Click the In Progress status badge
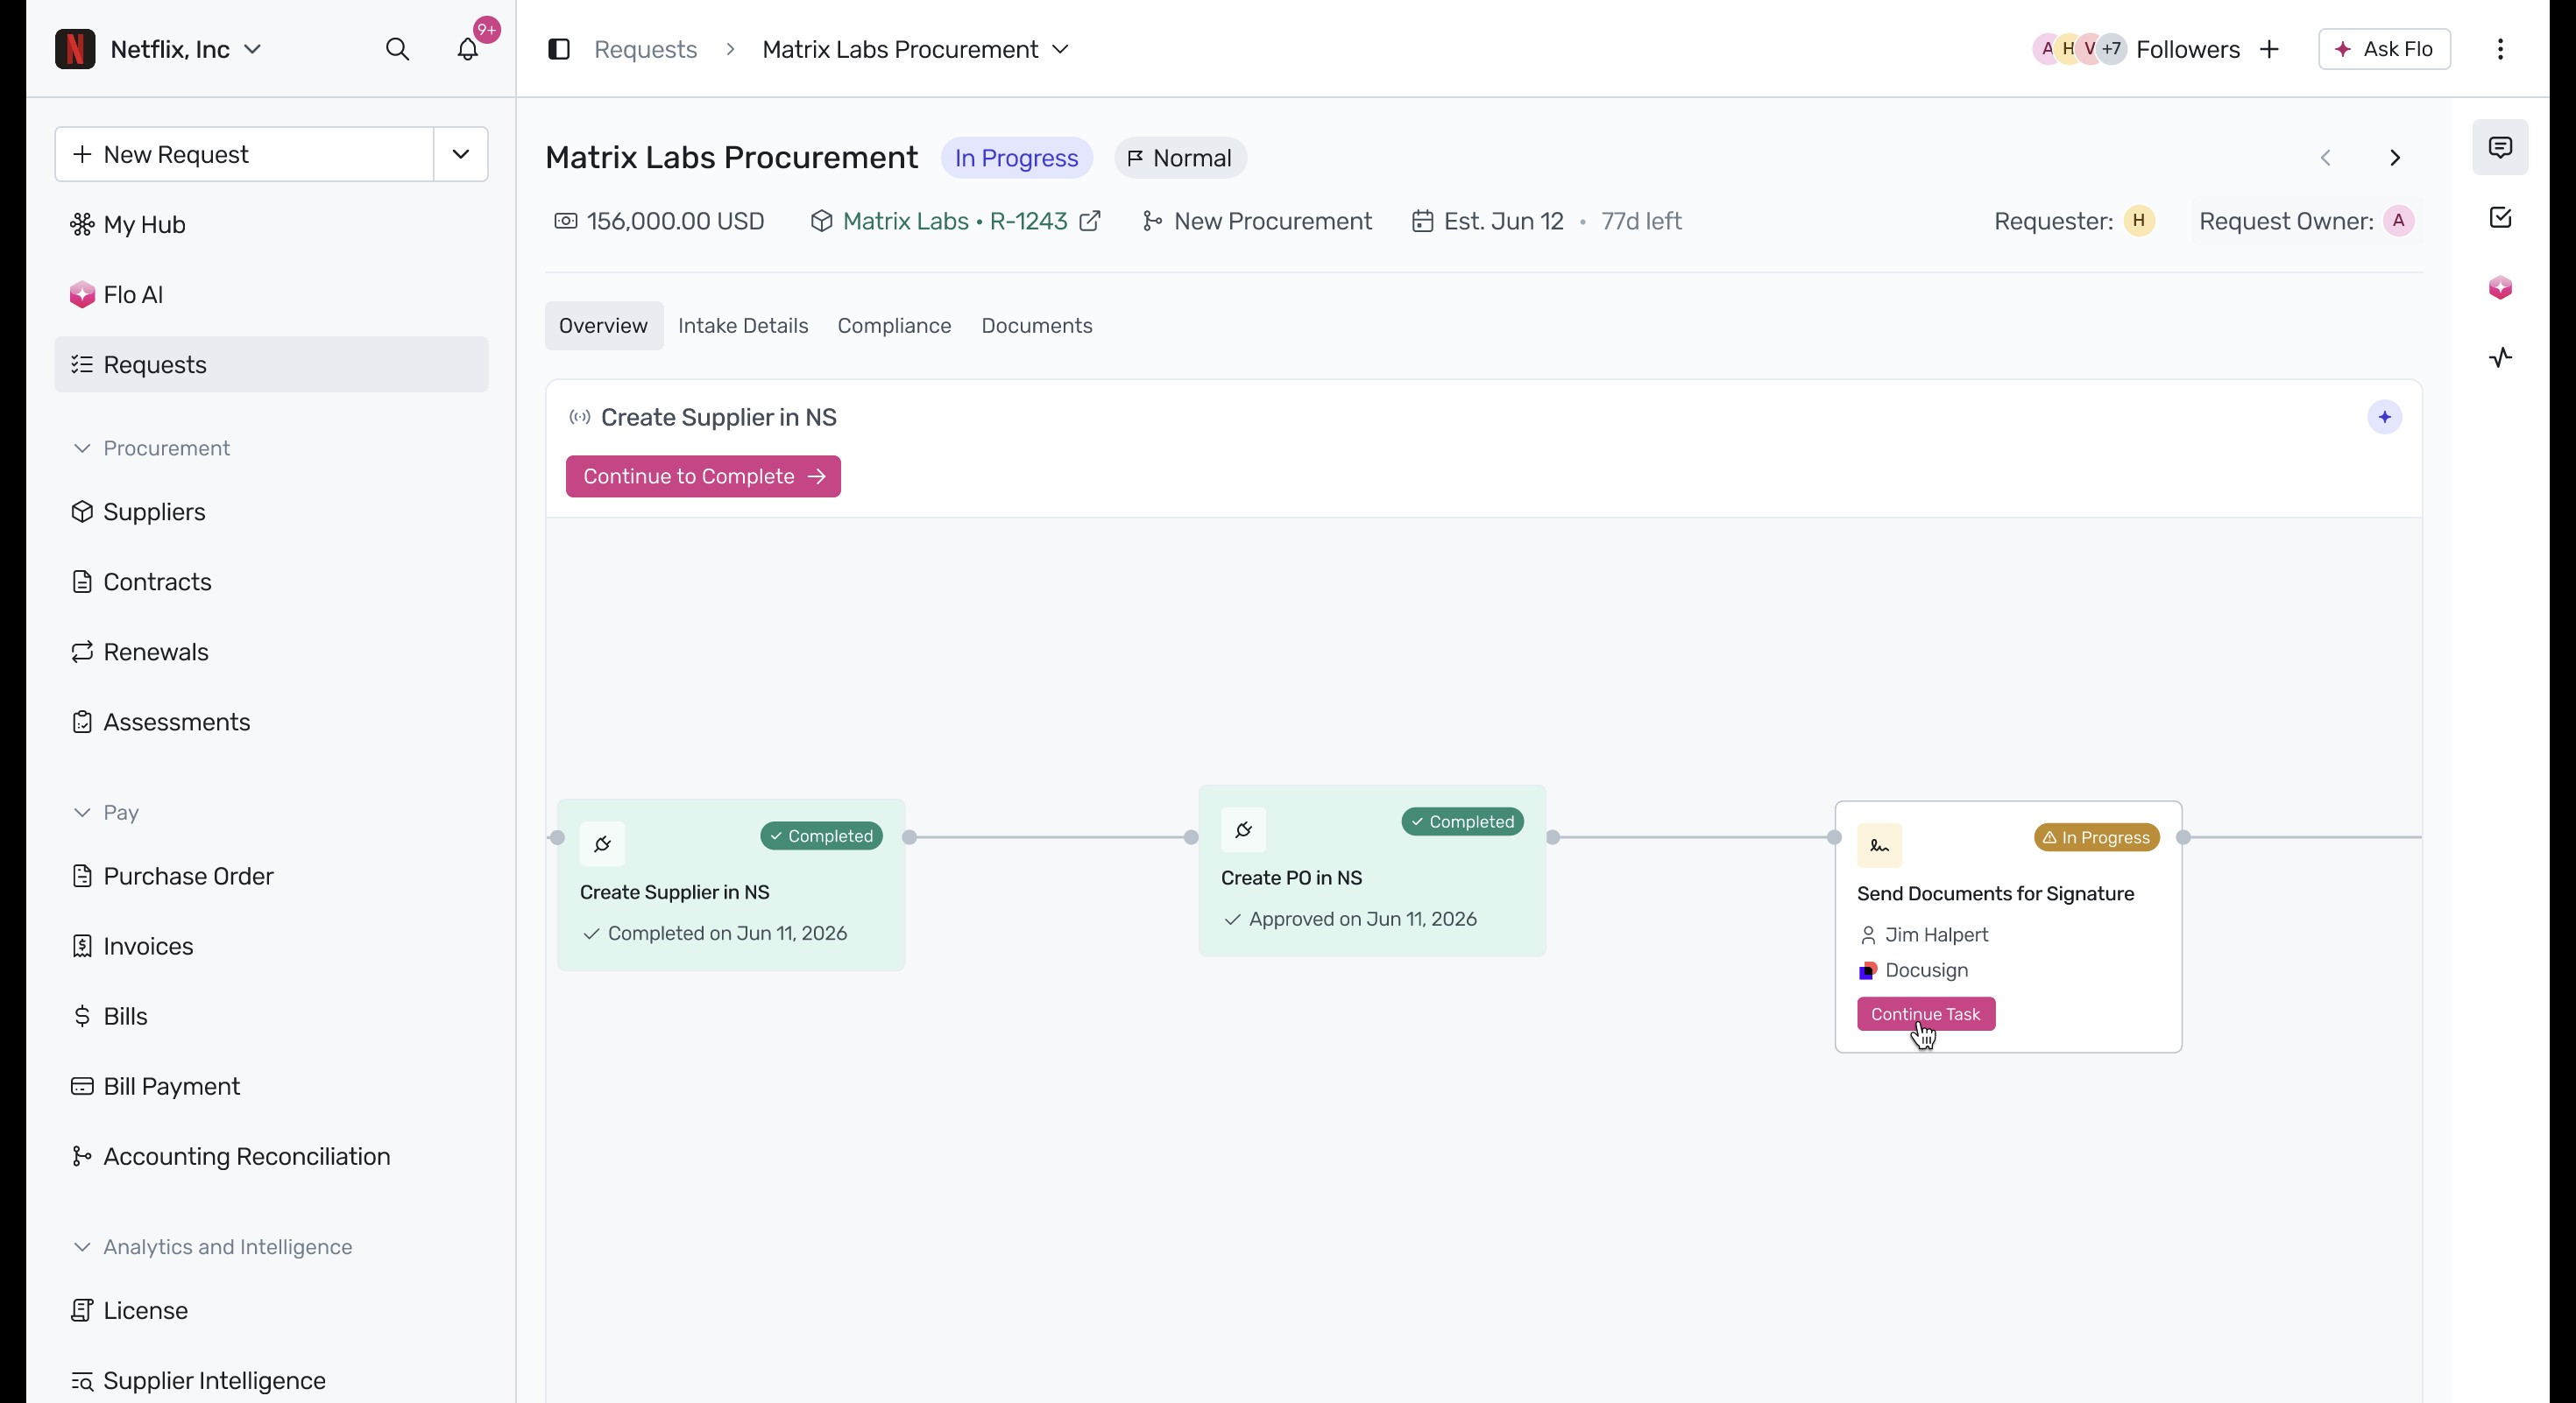 point(1016,158)
